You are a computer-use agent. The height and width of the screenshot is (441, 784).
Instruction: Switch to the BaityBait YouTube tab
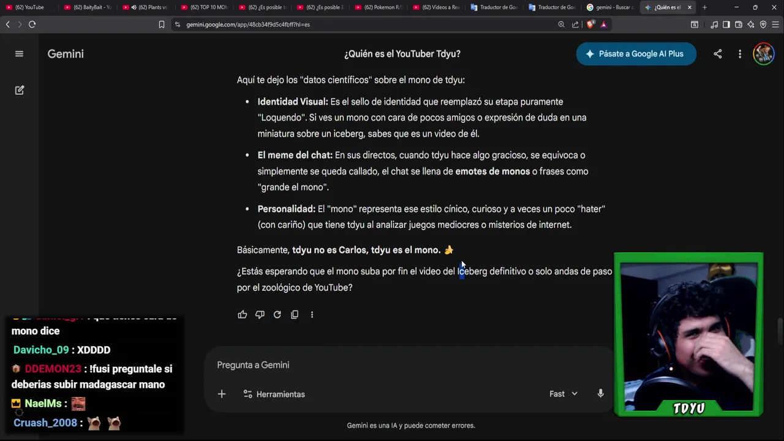88,7
